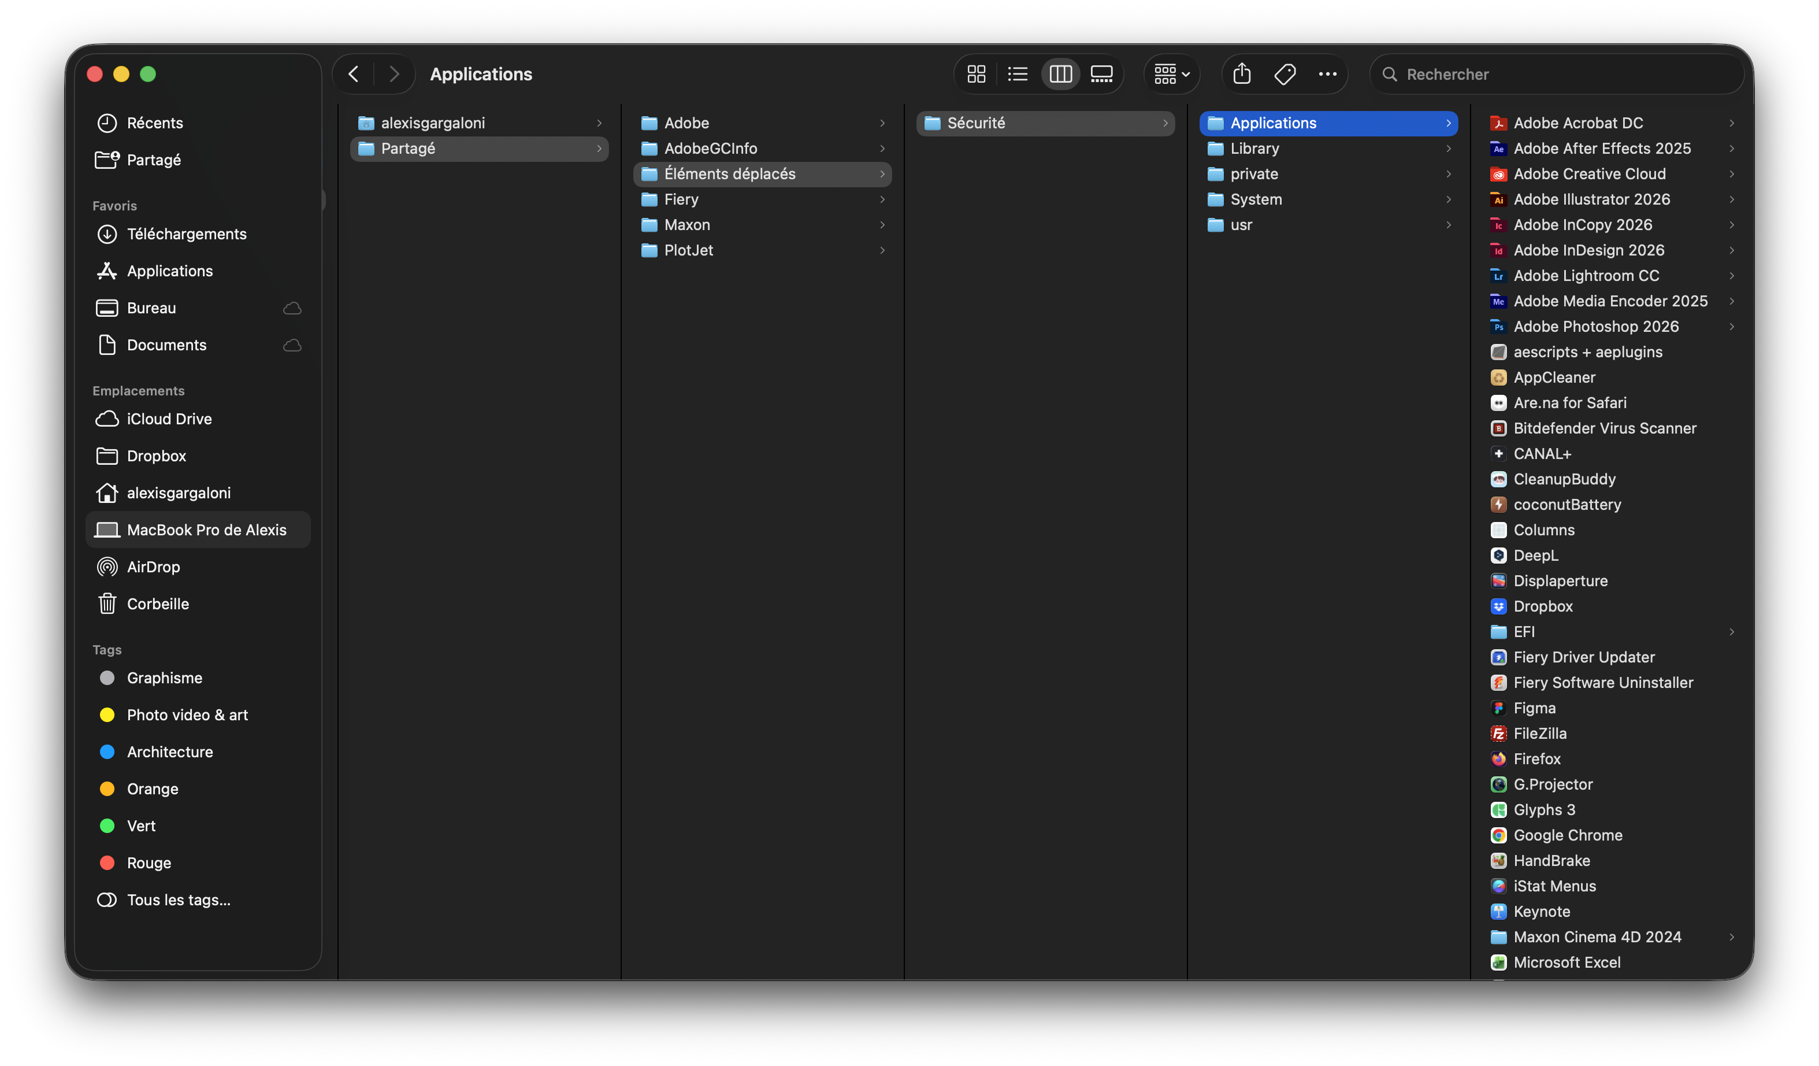The width and height of the screenshot is (1819, 1066).
Task: Click the Share toolbar icon
Action: (x=1242, y=73)
